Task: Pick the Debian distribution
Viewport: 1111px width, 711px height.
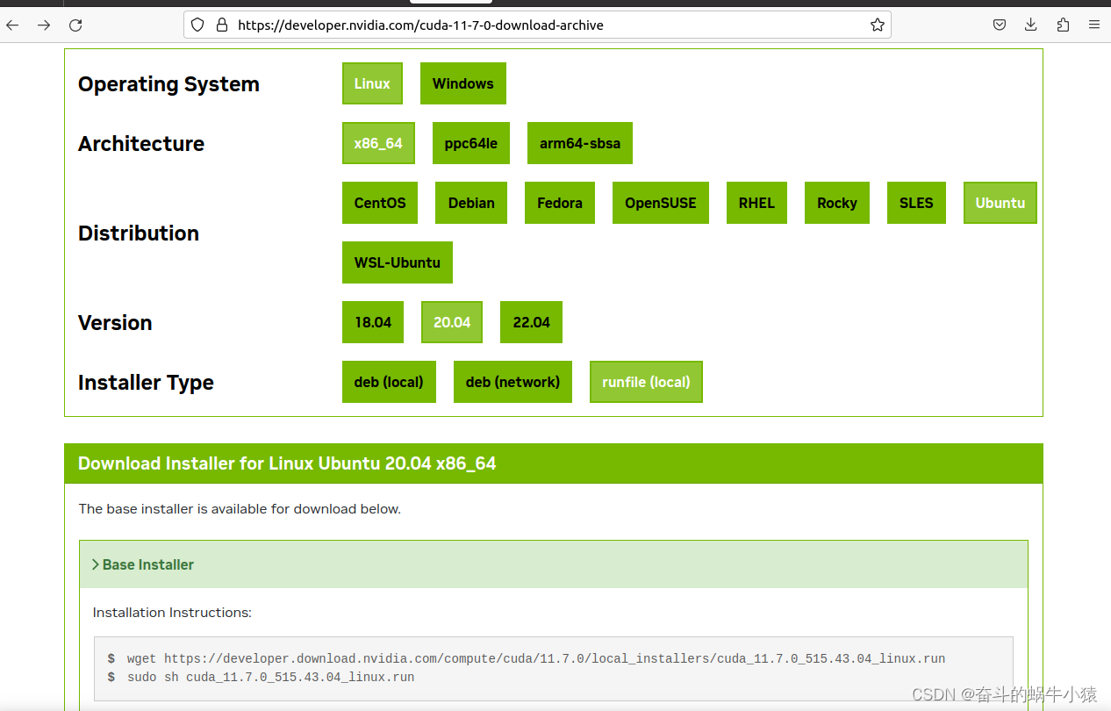Action: coord(471,203)
